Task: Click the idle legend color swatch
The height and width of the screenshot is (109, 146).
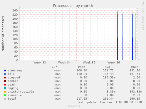Action: pos(5,74)
